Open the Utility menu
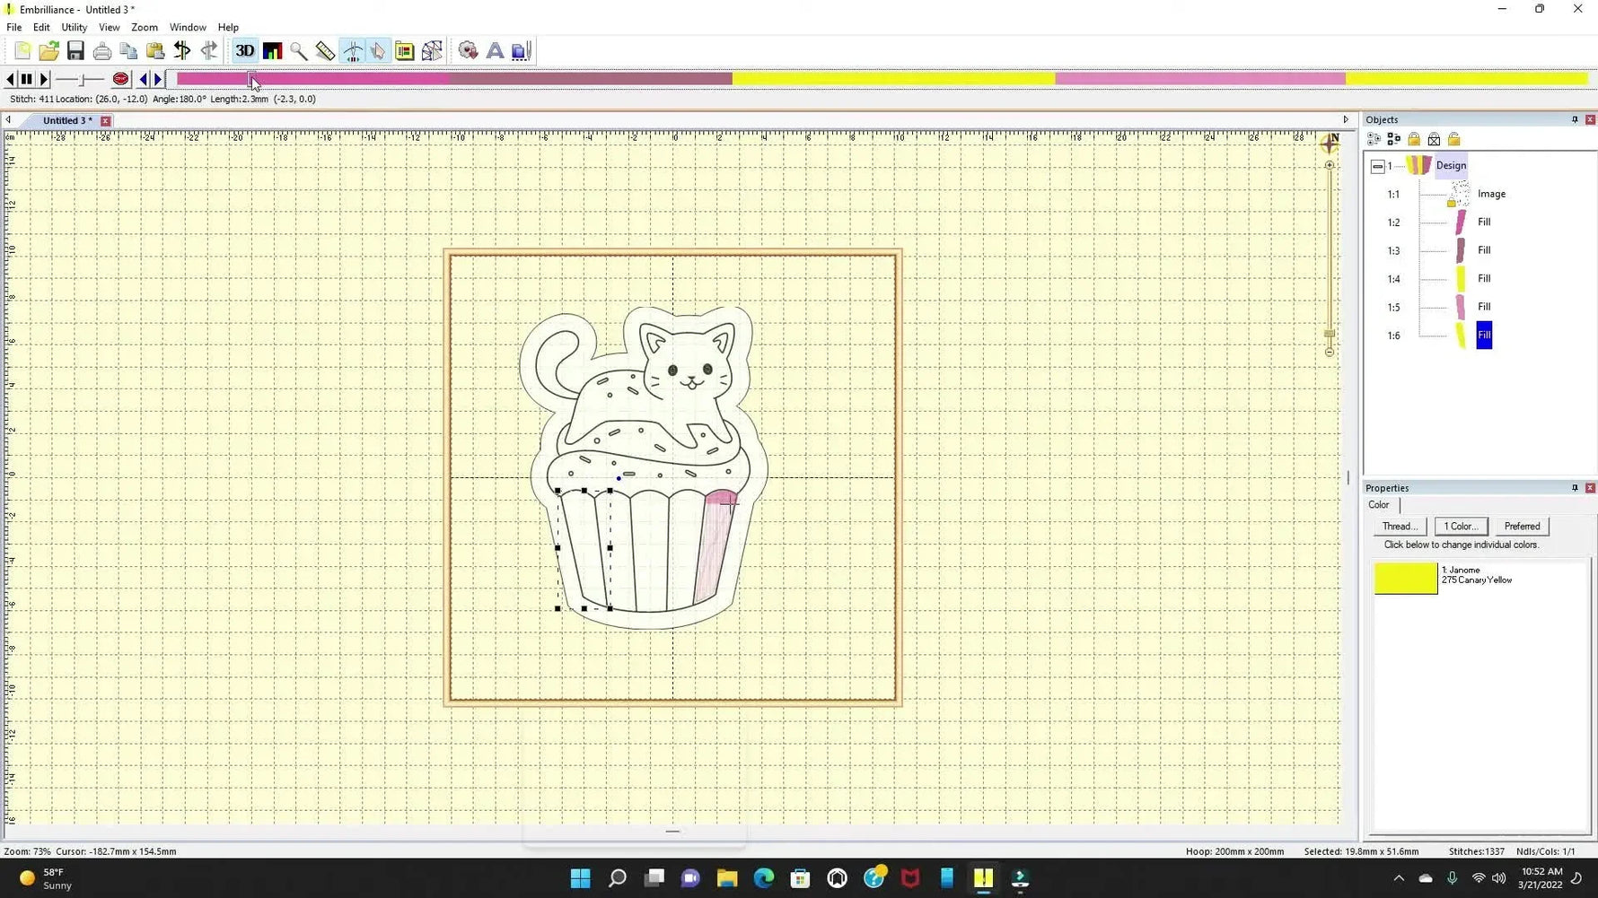Screen dimensions: 1598x898 click(74, 27)
